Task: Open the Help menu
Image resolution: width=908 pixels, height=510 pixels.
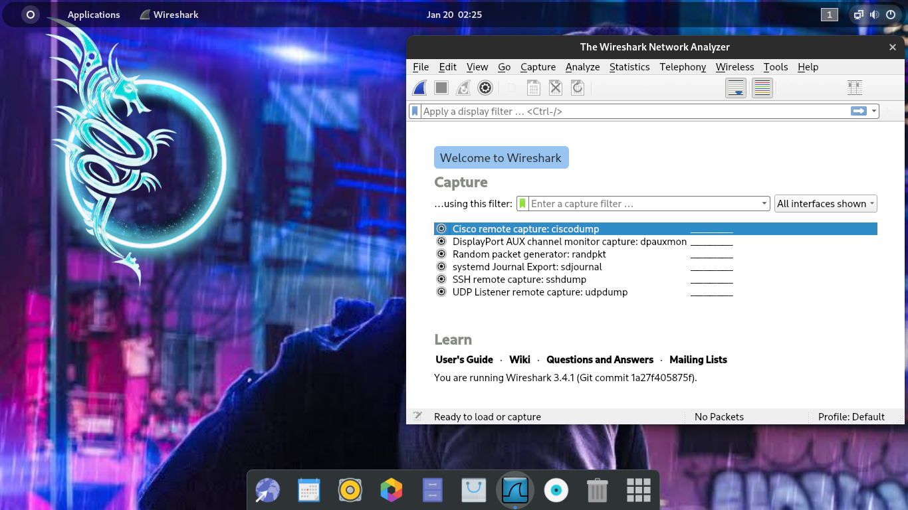Action: click(808, 67)
